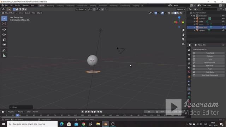Toggle X-ray mode in viewport header
The height and width of the screenshot is (127, 226).
click(x=169, y=13)
